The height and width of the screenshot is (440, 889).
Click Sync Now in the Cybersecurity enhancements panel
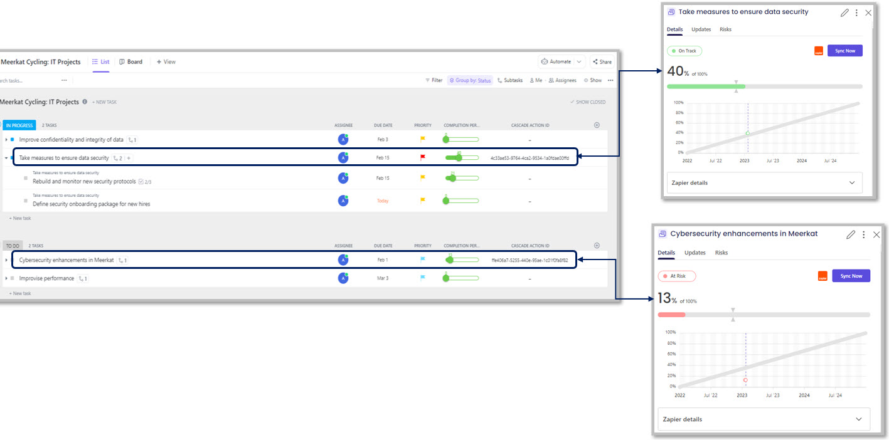point(851,276)
